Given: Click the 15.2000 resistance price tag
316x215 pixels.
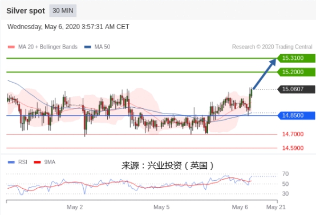Looking at the screenshot, I should pos(296,72).
